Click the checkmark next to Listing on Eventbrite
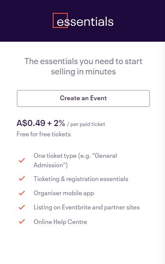This screenshot has height=264, width=165. tap(22, 207)
